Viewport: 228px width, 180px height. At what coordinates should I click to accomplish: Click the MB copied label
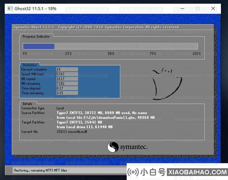[28, 79]
